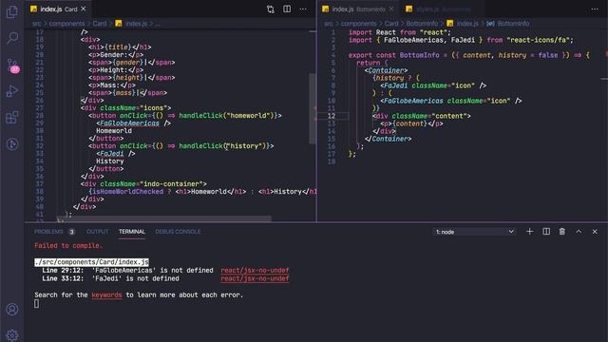Open the Explorer view in activity bar
The width and height of the screenshot is (608, 342).
pos(12,11)
